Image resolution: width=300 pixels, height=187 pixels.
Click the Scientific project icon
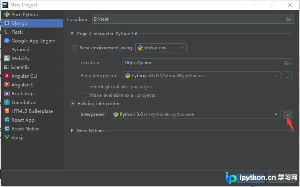(x=6, y=67)
